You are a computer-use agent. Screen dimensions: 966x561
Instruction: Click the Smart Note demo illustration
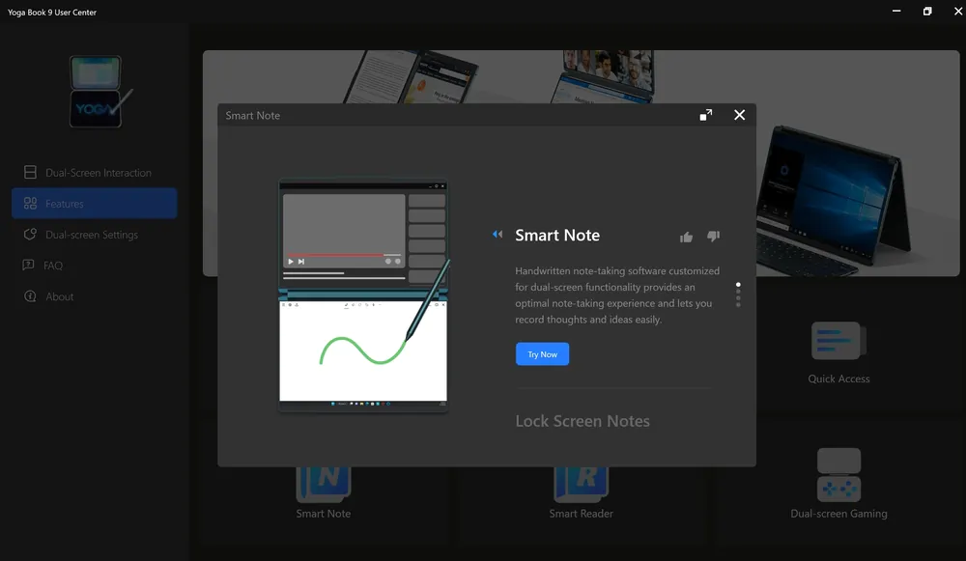(363, 295)
